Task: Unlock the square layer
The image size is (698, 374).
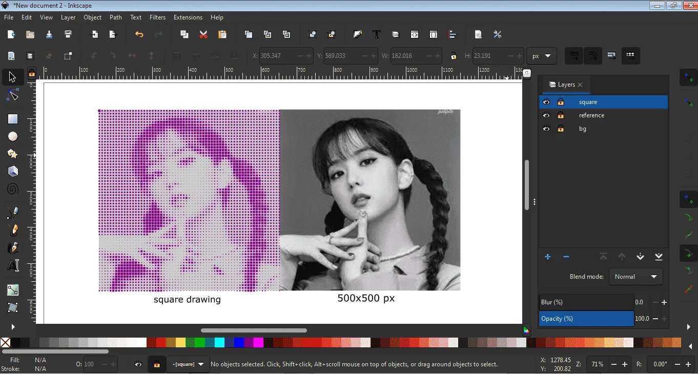Action: click(x=561, y=102)
